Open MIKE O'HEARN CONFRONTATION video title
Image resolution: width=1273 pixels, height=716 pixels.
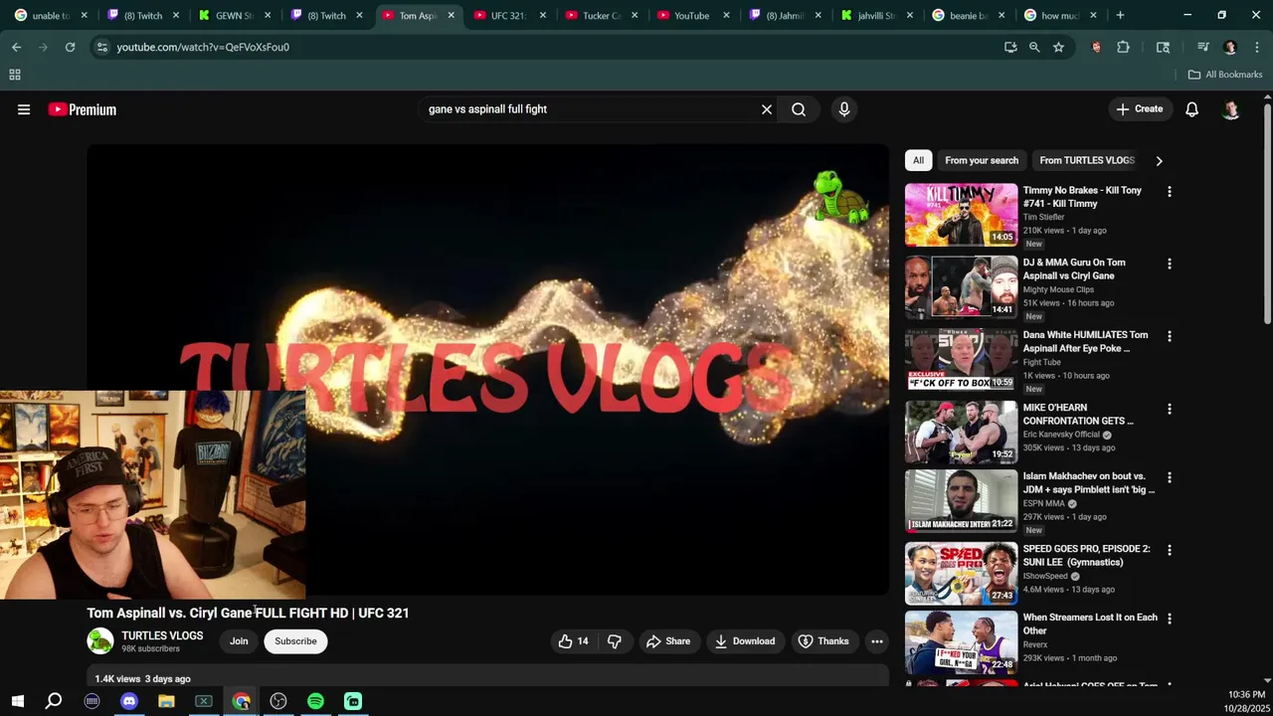pos(1078,414)
